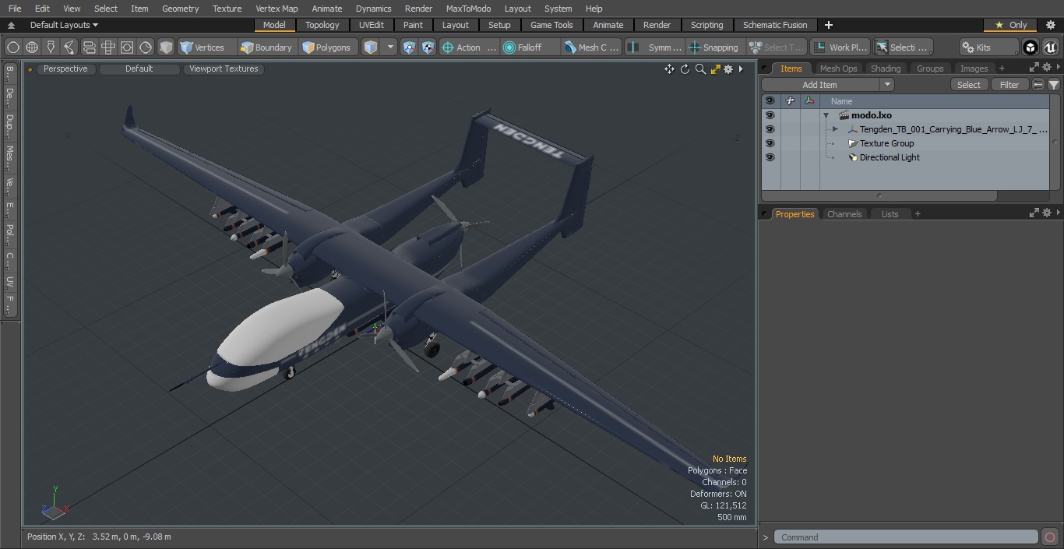Hide the Directional Light
Image resolution: width=1064 pixels, height=549 pixels.
pos(770,157)
